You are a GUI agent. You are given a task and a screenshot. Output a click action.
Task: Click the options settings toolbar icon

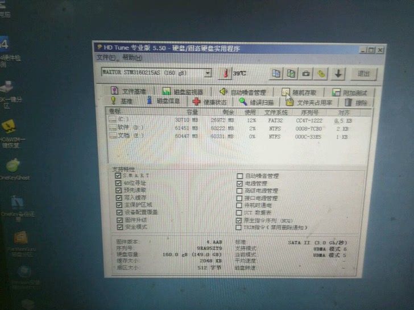[321, 74]
